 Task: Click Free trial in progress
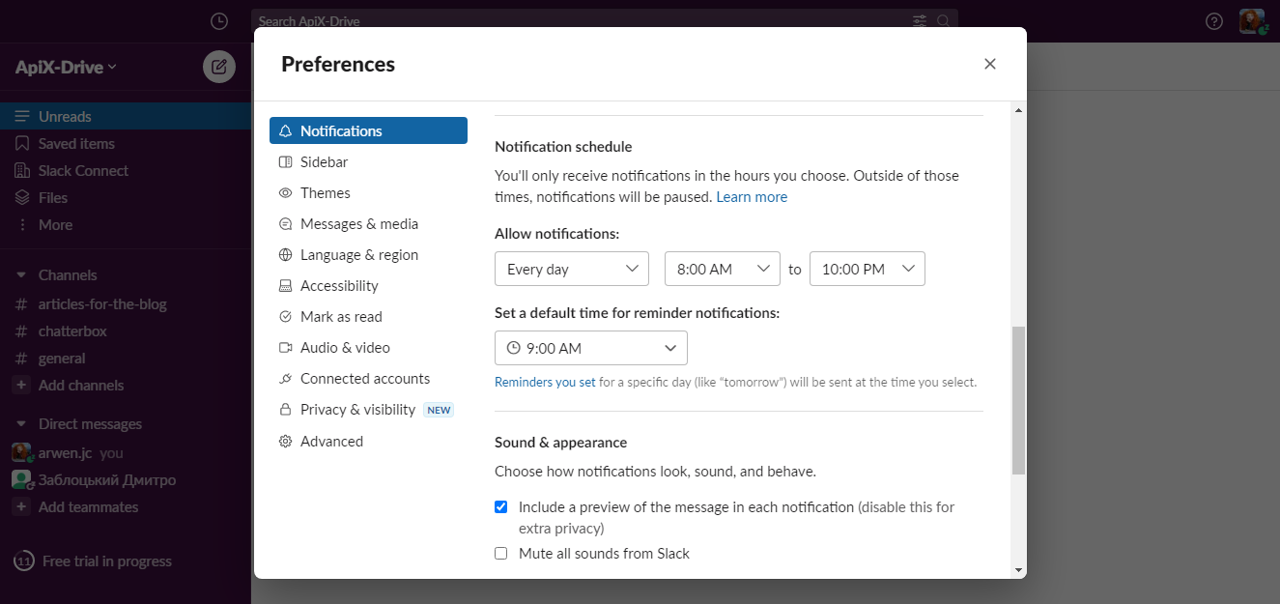click(107, 561)
